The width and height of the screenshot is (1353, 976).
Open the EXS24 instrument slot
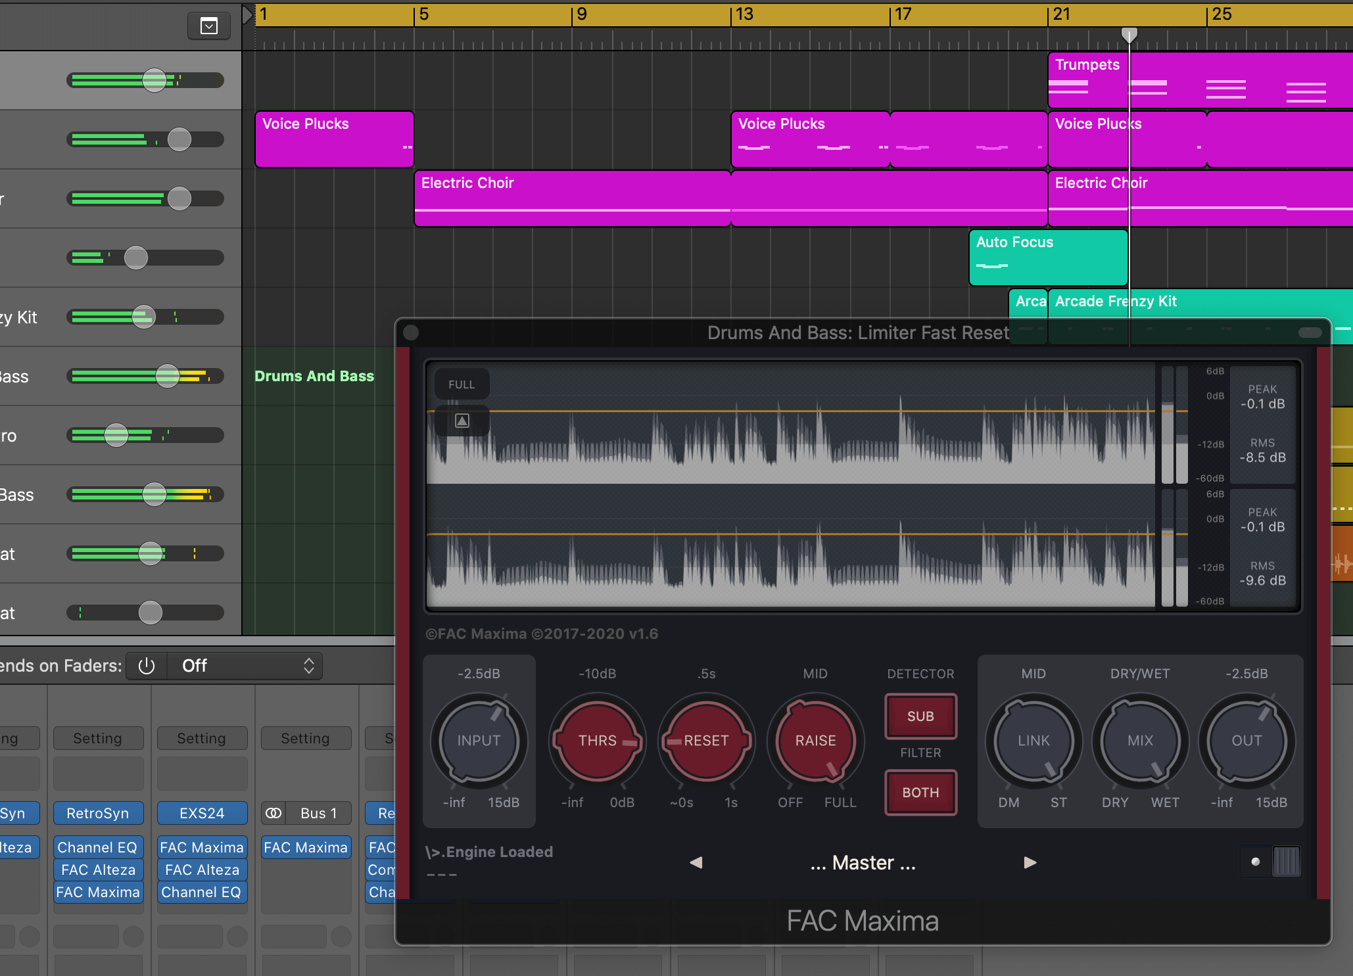tap(202, 813)
